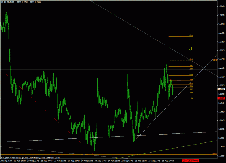Click the white current price tag 1.2699
The height and width of the screenshot is (163, 226).
221,89
